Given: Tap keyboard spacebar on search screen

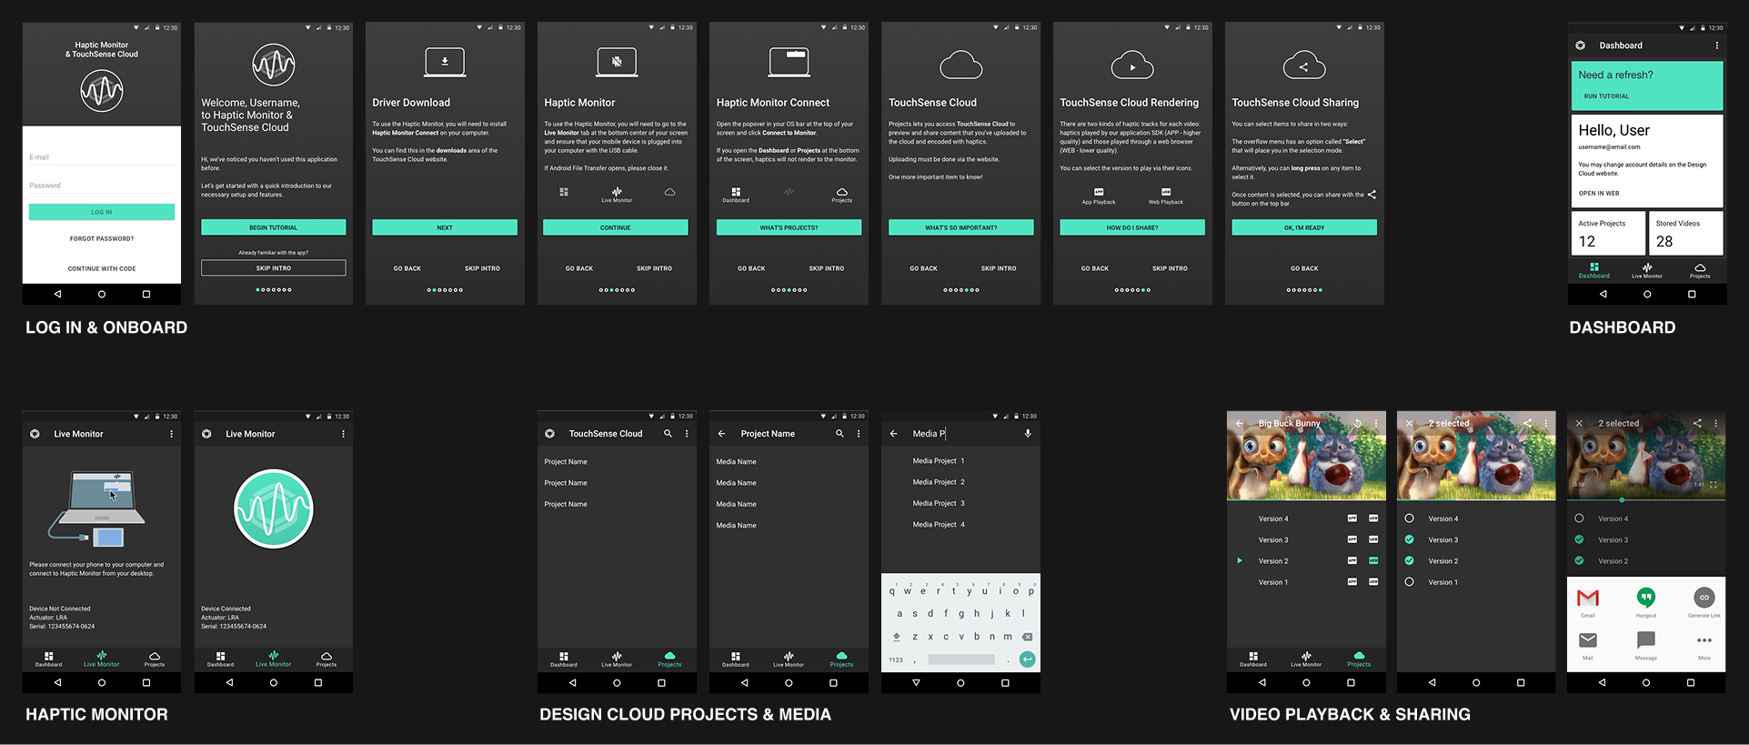Looking at the screenshot, I should [x=961, y=659].
